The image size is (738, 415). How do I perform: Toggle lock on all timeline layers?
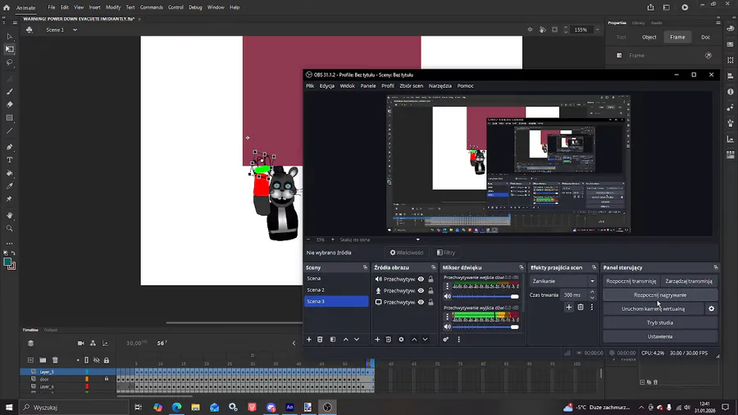[107, 360]
